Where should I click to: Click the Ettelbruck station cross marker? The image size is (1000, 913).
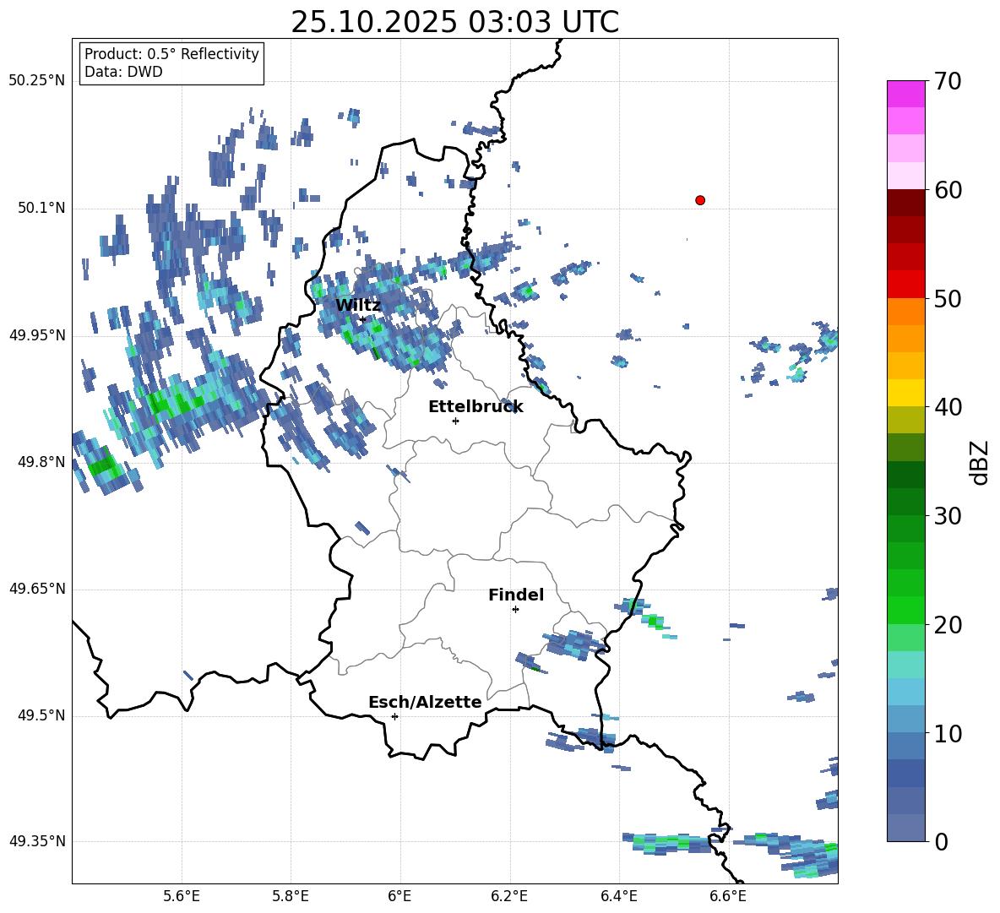tap(455, 421)
